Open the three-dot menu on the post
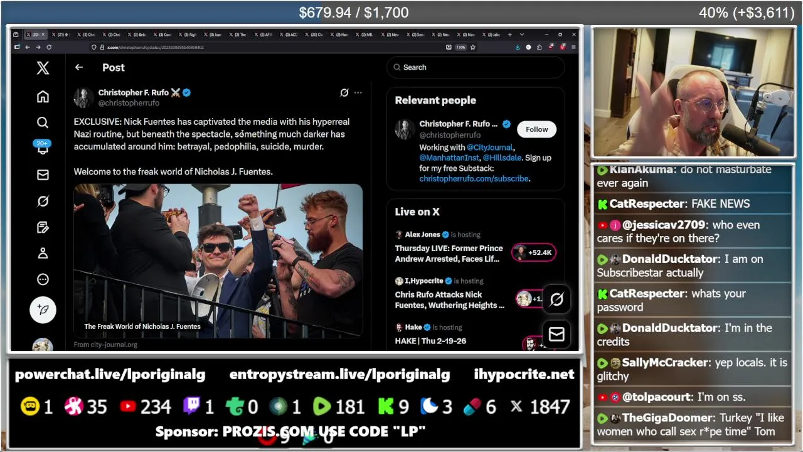This screenshot has width=803, height=452. (358, 93)
